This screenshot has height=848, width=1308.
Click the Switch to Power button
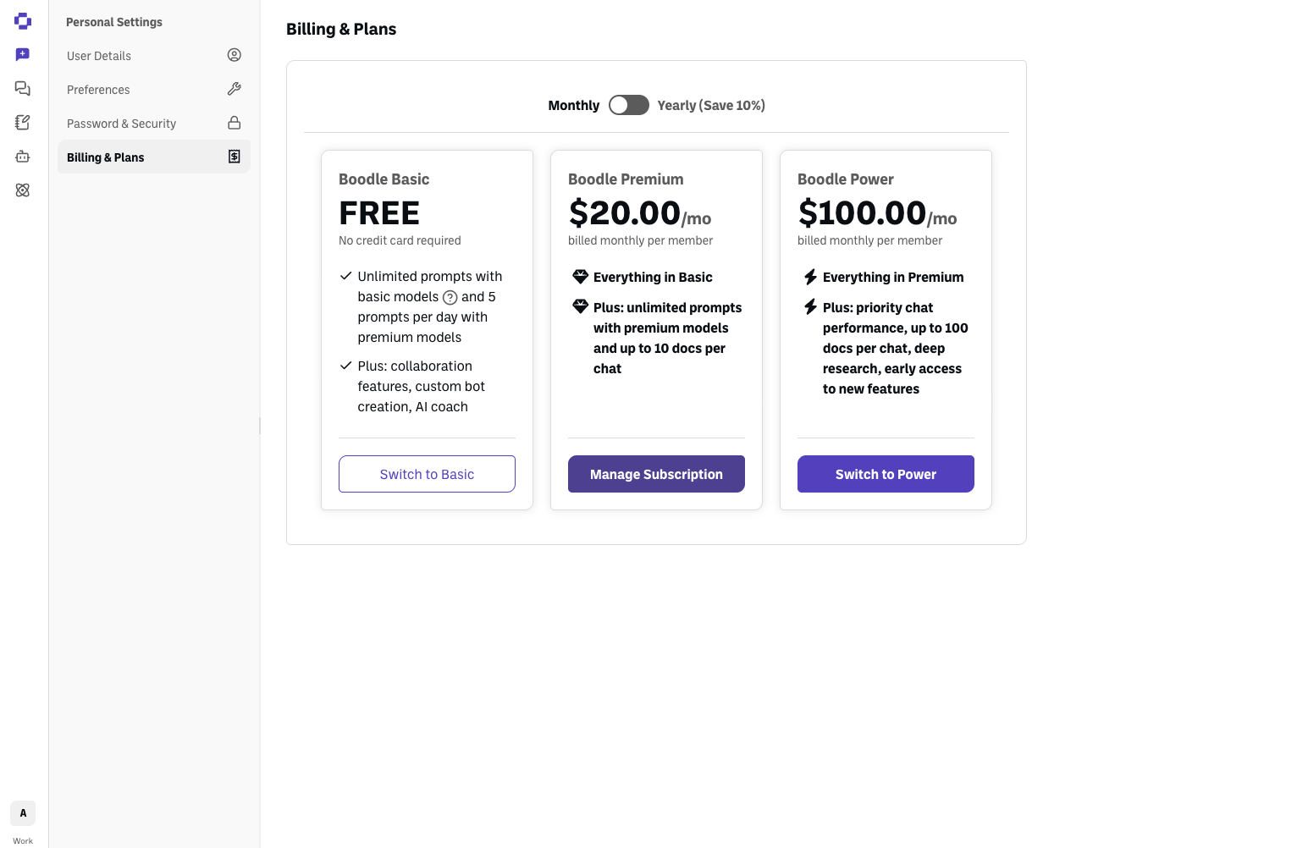coord(886,474)
